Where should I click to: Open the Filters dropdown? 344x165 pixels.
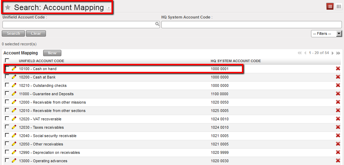click(326, 33)
